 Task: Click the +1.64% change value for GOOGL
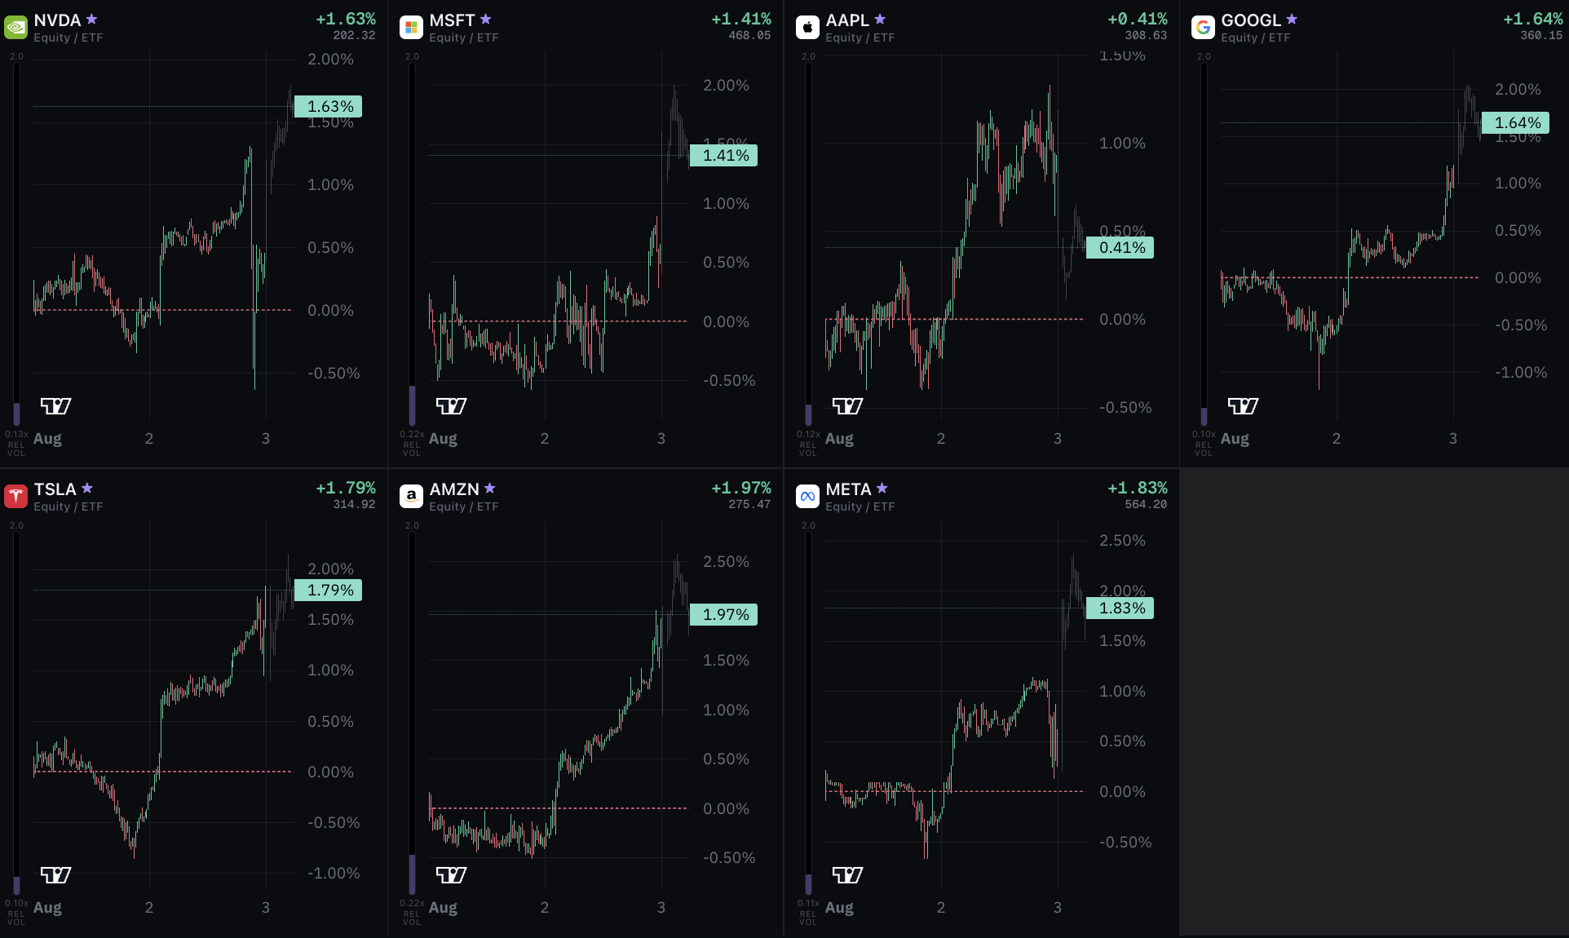click(1533, 19)
